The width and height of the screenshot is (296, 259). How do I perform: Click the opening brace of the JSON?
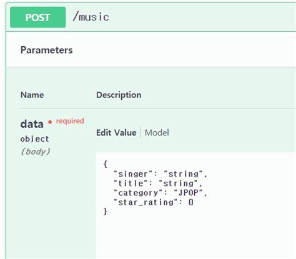pos(106,164)
